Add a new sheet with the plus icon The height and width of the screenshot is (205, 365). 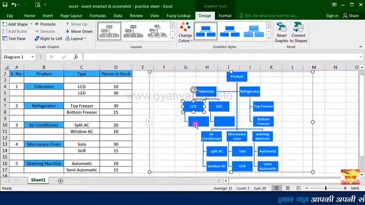tap(60, 181)
